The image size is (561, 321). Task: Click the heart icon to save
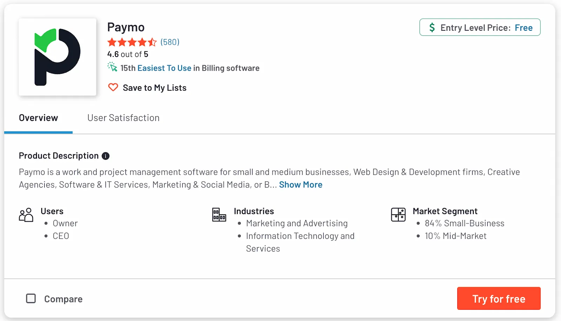click(x=113, y=87)
